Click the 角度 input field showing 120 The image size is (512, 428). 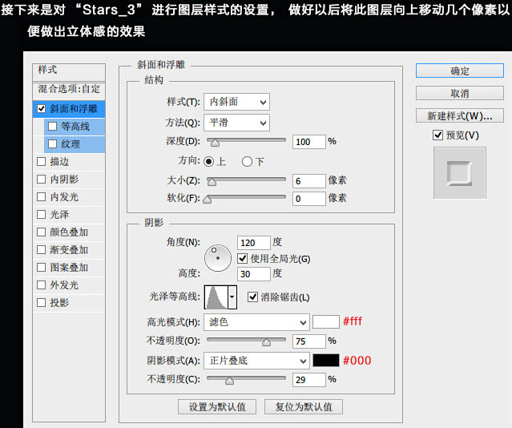(254, 243)
